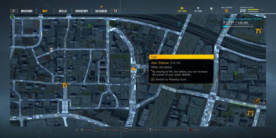Click the yellow player location arrow
The image size is (276, 138).
[133, 69]
